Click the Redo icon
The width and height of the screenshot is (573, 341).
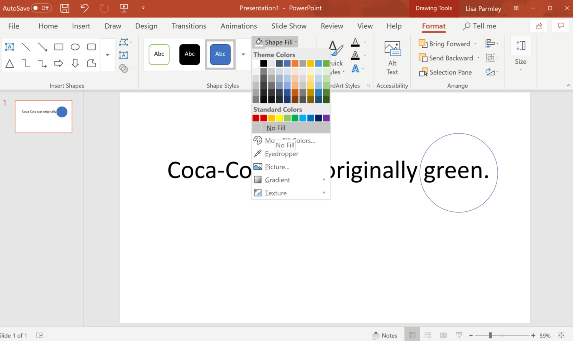pos(104,8)
